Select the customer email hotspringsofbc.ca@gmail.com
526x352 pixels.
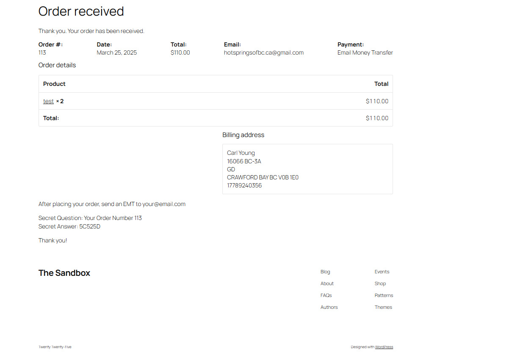tap(263, 52)
